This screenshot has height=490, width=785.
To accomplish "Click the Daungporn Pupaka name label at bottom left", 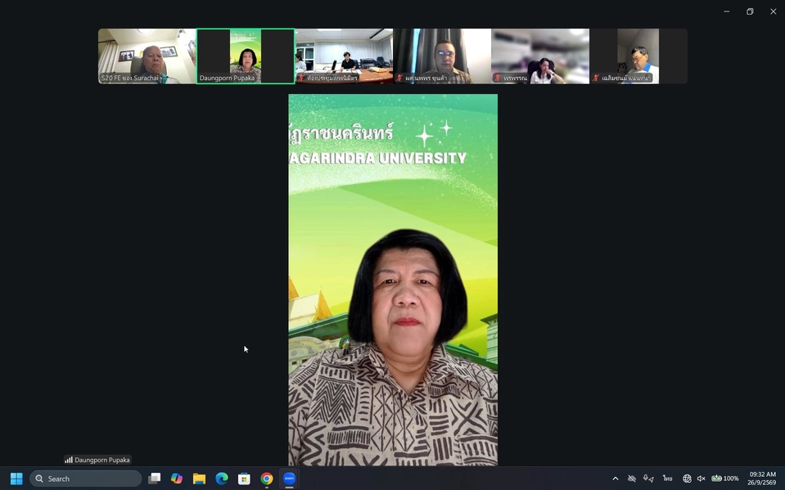I will coord(97,460).
